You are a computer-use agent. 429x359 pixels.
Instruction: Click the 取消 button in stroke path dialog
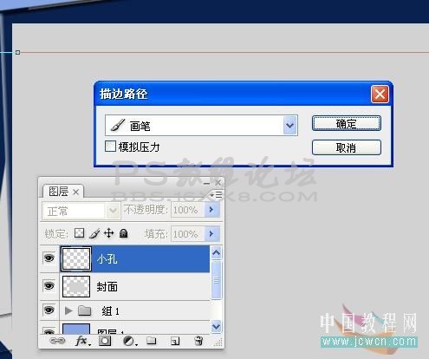pos(347,147)
